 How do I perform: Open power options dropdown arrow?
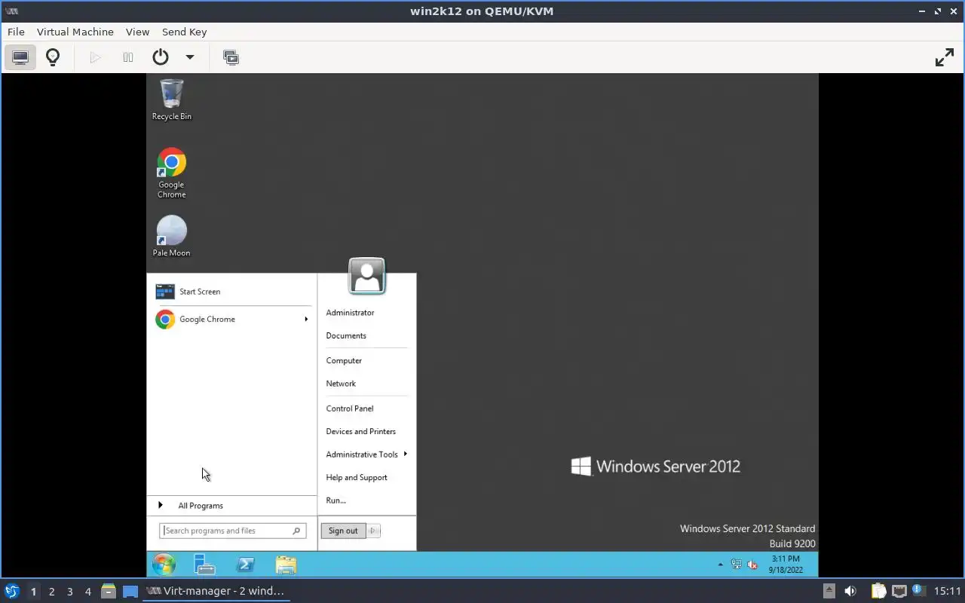coord(190,57)
